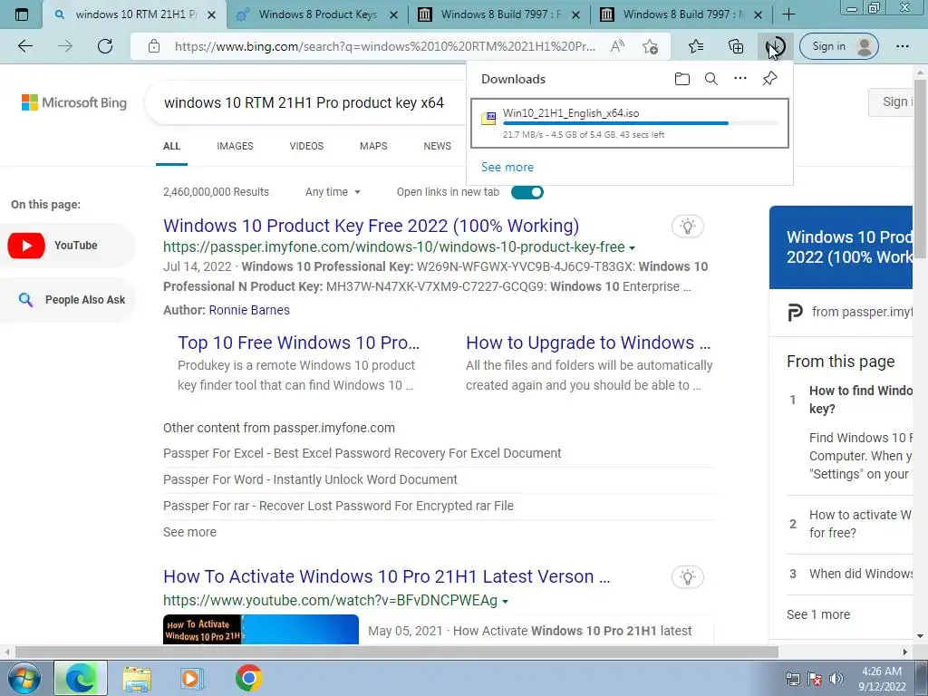Open How to Upgrade to Windows link
Viewport: 928px width, 696px height.
click(x=588, y=343)
